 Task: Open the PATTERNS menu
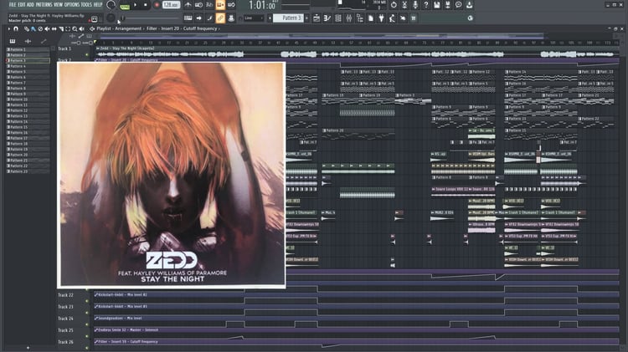(44, 5)
